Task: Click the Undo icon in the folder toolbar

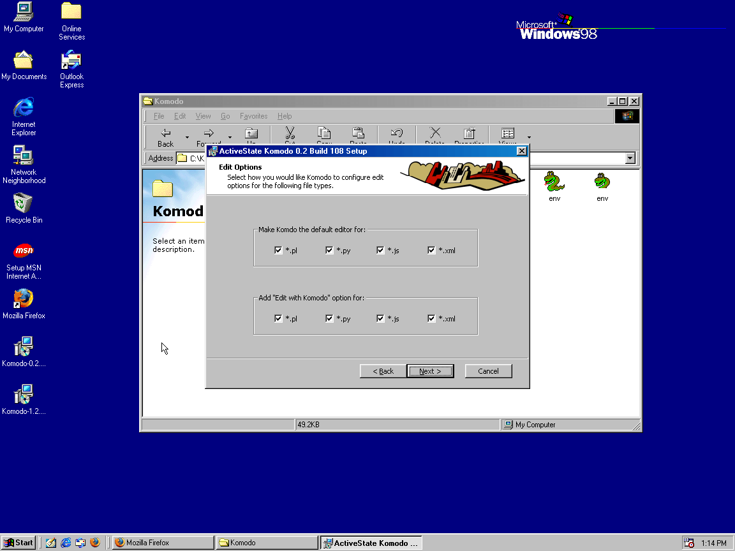Action: click(397, 133)
